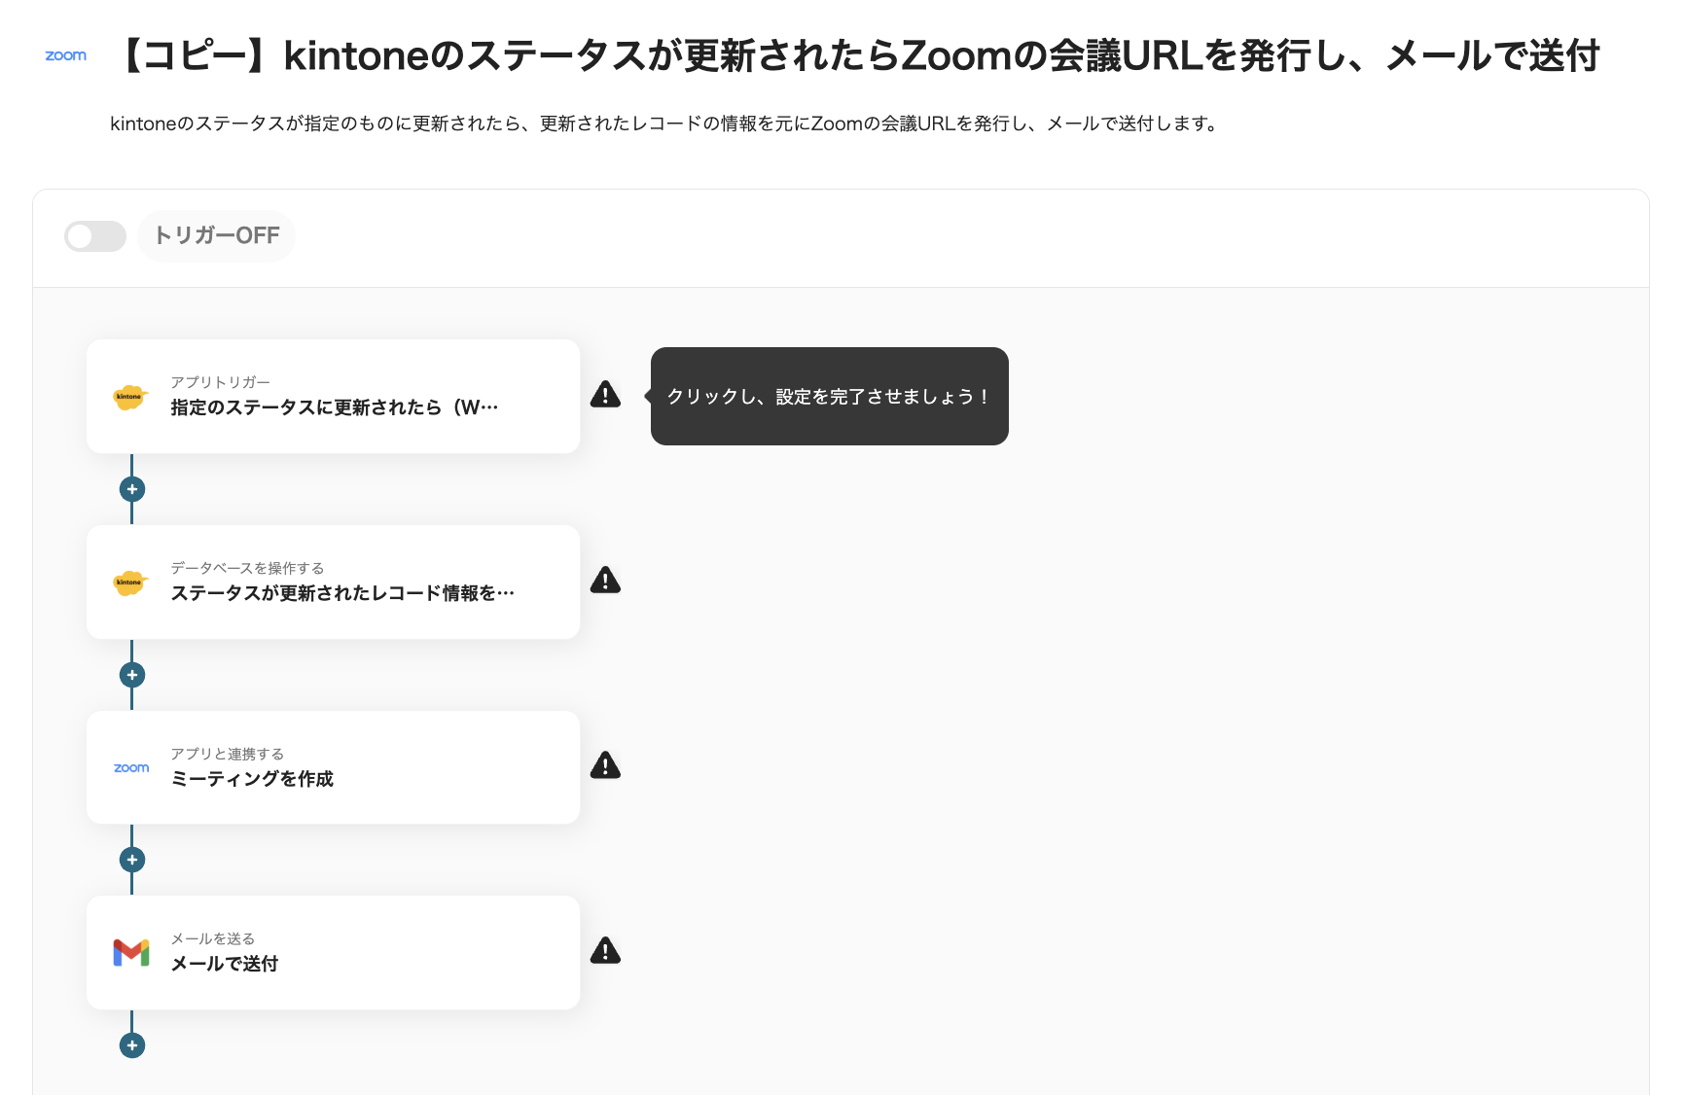Click the トリガーOFF label
Image resolution: width=1685 pixels, height=1095 pixels.
(217, 236)
